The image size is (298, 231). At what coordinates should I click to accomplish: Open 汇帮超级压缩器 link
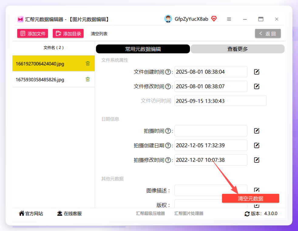point(150,213)
